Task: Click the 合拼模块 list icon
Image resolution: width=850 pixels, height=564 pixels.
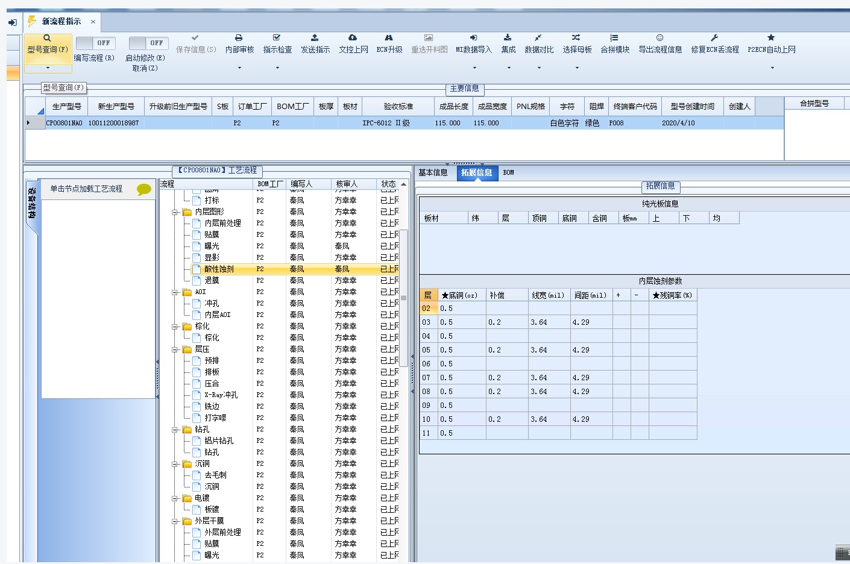Action: point(614,37)
